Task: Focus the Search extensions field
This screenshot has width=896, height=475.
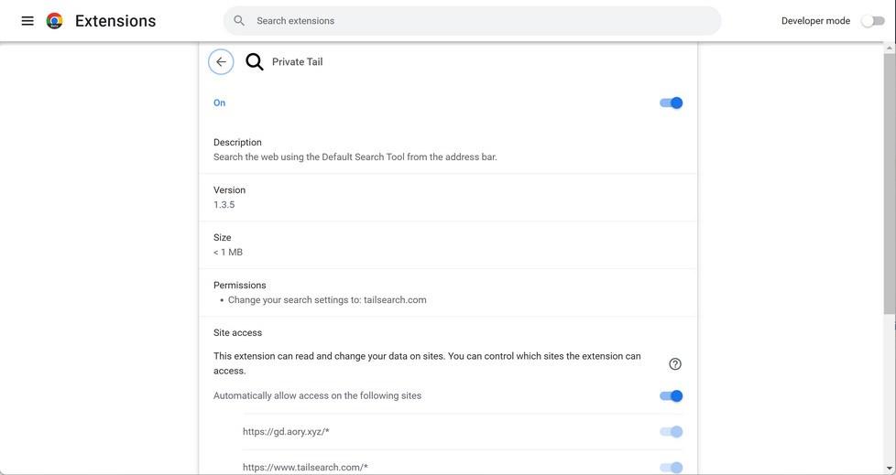Action: coord(472,20)
